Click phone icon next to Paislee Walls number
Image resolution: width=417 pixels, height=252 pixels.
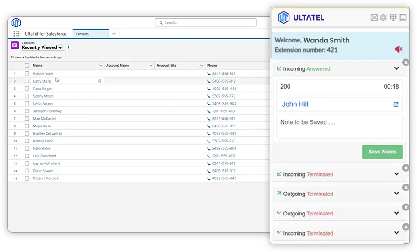(209, 73)
